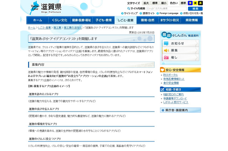Viewport: 228px width, 151px height.
Task: Click the ホーム breadcrumb link
Action: tap(32, 28)
